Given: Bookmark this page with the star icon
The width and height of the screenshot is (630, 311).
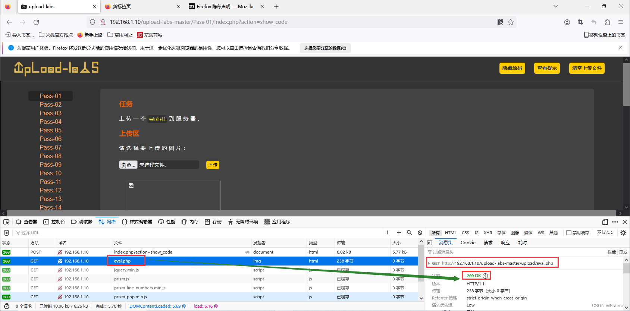Looking at the screenshot, I should (x=511, y=22).
